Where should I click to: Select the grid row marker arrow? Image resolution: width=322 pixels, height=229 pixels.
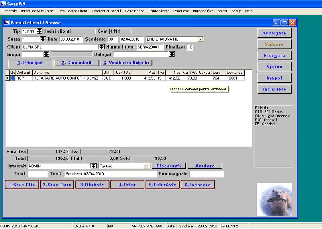(x=7, y=78)
